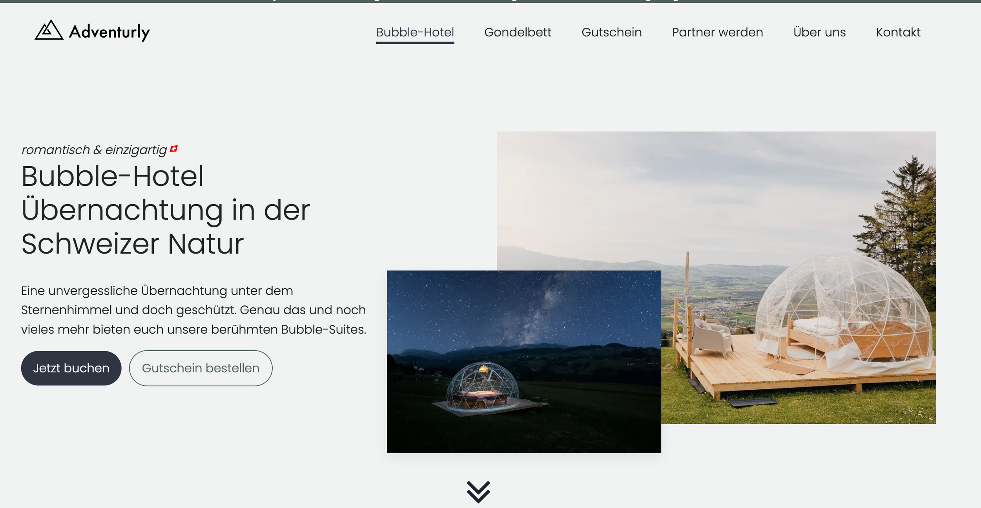Click the dark announcement strip at top
Viewport: 981px width, 508px height.
[x=491, y=1]
